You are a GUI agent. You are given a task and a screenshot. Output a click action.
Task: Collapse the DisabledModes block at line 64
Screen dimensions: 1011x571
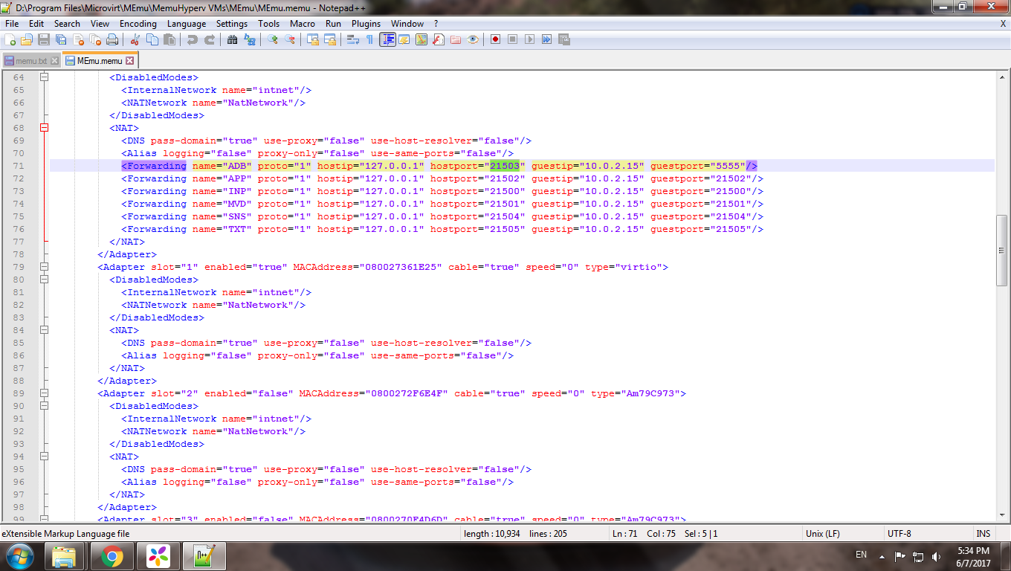(x=44, y=77)
